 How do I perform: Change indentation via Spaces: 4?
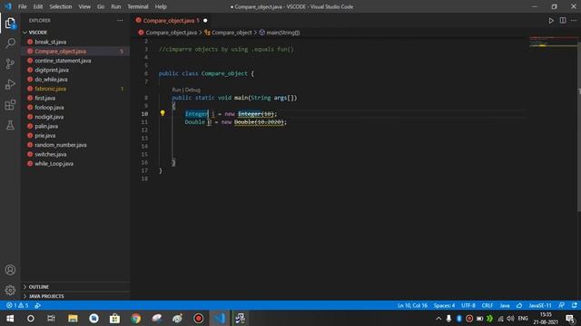coord(444,305)
